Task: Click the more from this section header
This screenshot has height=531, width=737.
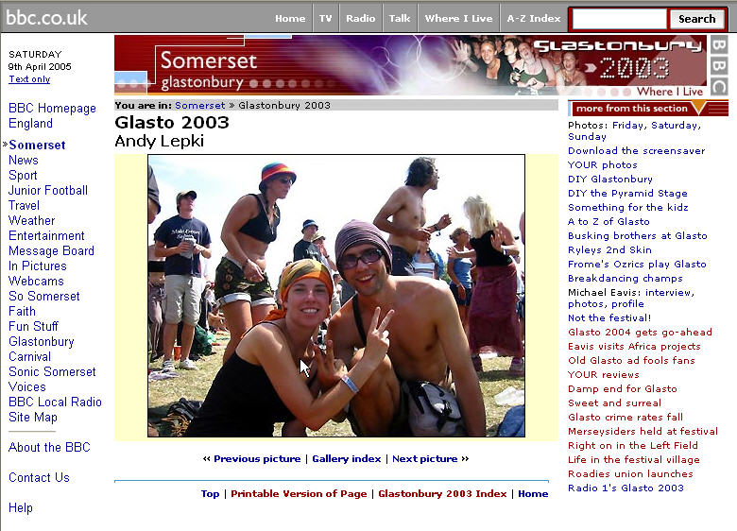Action: (647, 108)
